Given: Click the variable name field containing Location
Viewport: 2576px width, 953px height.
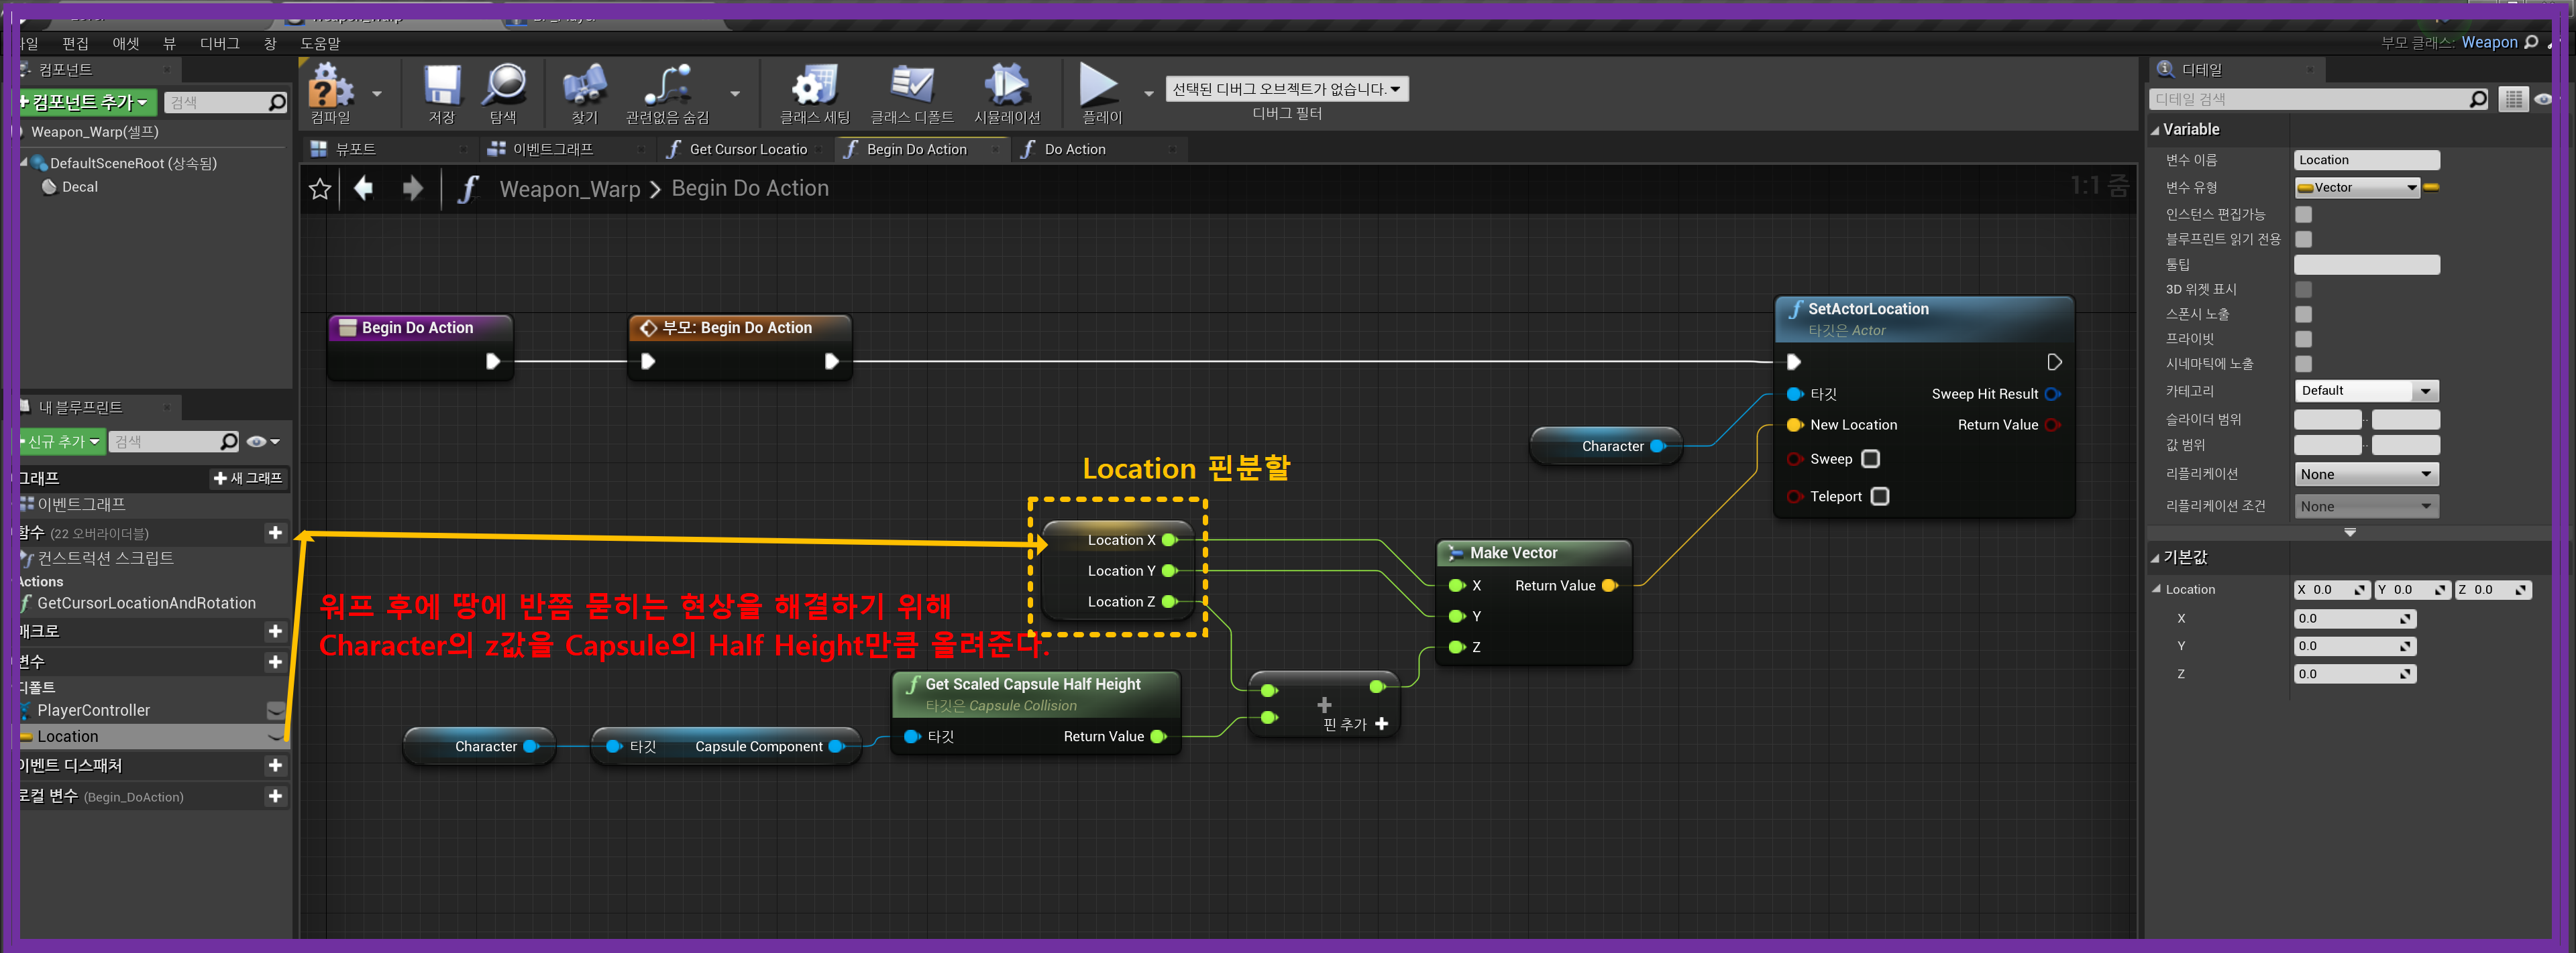Looking at the screenshot, I should 2366,160.
